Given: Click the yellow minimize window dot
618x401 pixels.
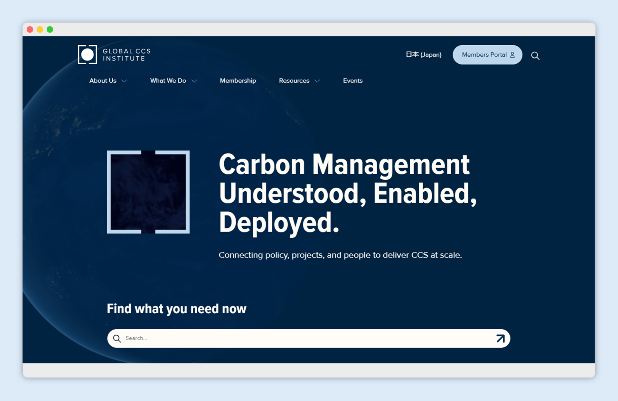Looking at the screenshot, I should 40,30.
